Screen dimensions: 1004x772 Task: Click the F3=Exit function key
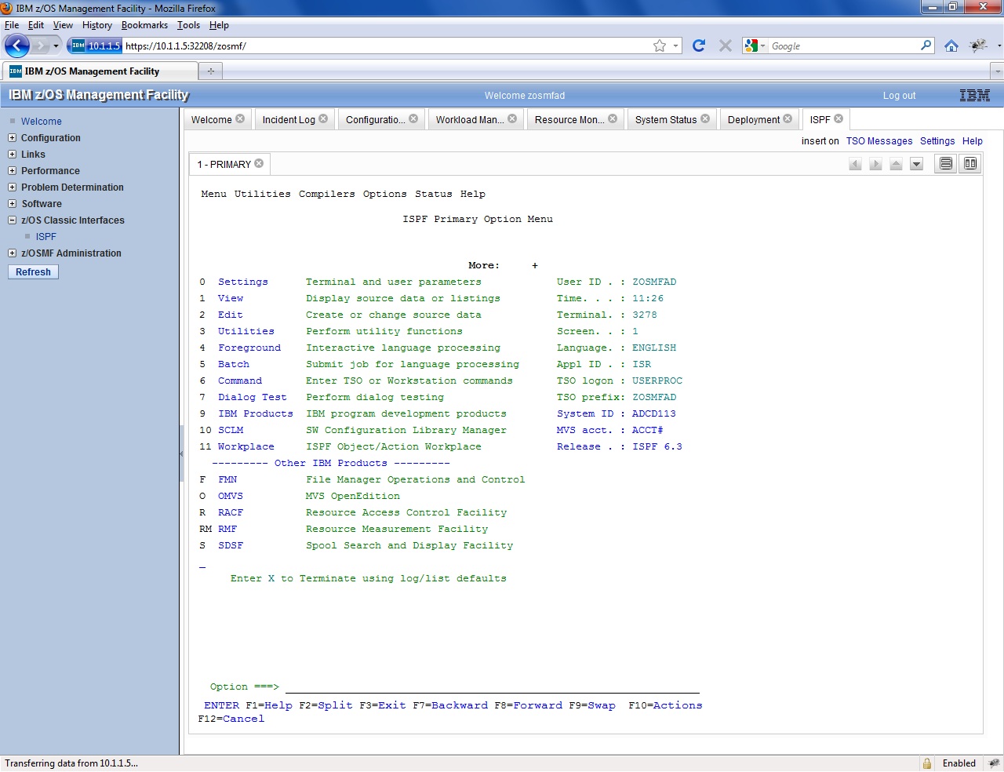click(383, 705)
